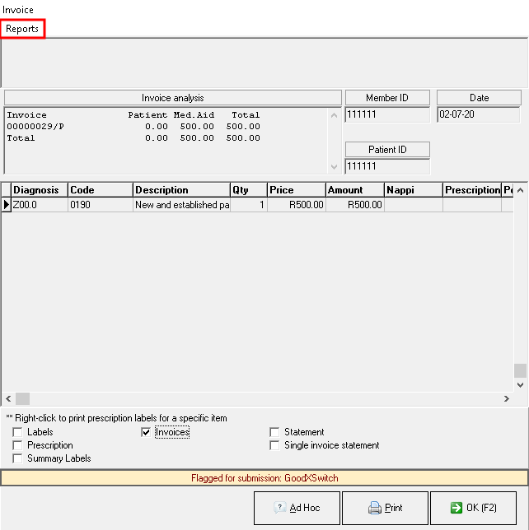529x530 pixels.
Task: Click the Invoice analysis header button
Action: [x=172, y=98]
